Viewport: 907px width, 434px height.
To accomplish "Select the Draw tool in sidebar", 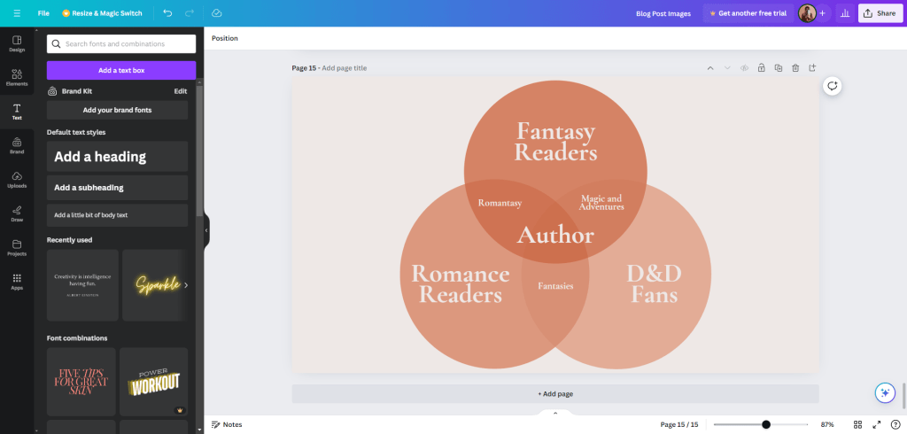I will [17, 213].
